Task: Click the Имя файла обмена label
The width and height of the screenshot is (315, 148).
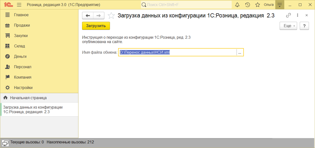Action: point(99,52)
